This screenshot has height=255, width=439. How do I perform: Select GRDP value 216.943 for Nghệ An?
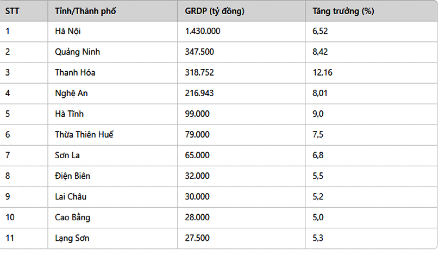coord(241,94)
